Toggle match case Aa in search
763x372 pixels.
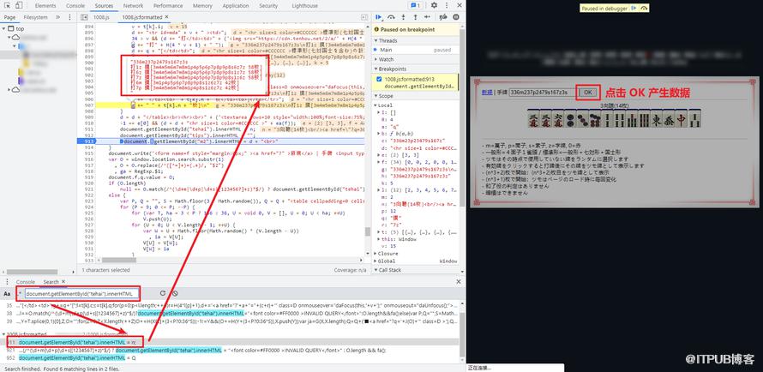click(x=7, y=294)
